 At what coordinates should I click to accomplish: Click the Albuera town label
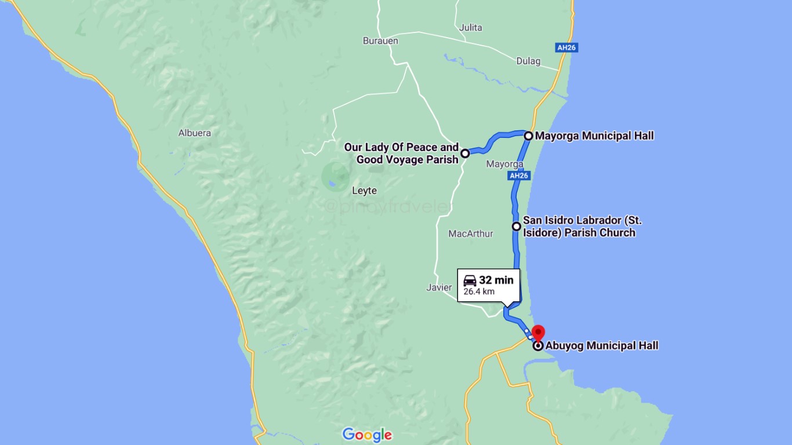195,133
